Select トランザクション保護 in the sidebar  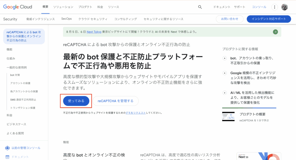pyautogui.click(x=23, y=108)
